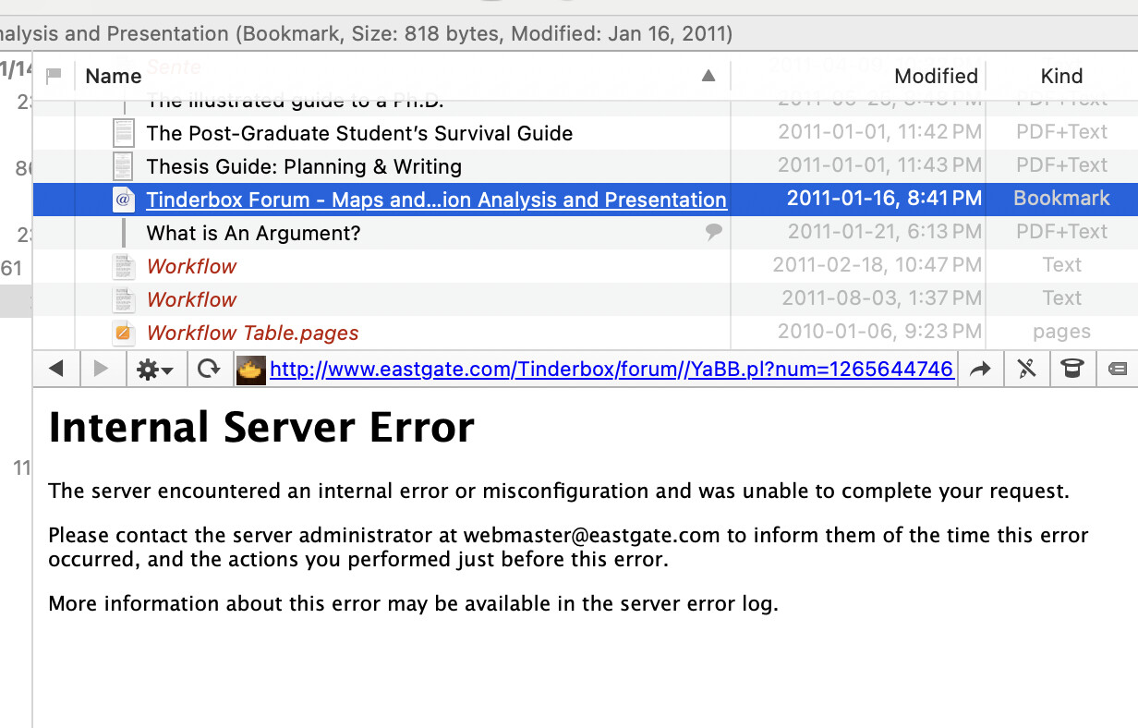Sort list by Kind column
1138x728 pixels.
point(1061,76)
